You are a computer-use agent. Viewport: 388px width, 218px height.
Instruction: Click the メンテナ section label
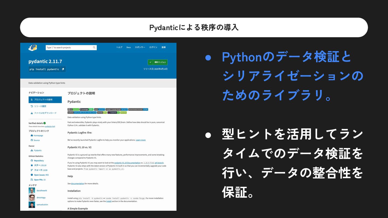click(x=33, y=185)
